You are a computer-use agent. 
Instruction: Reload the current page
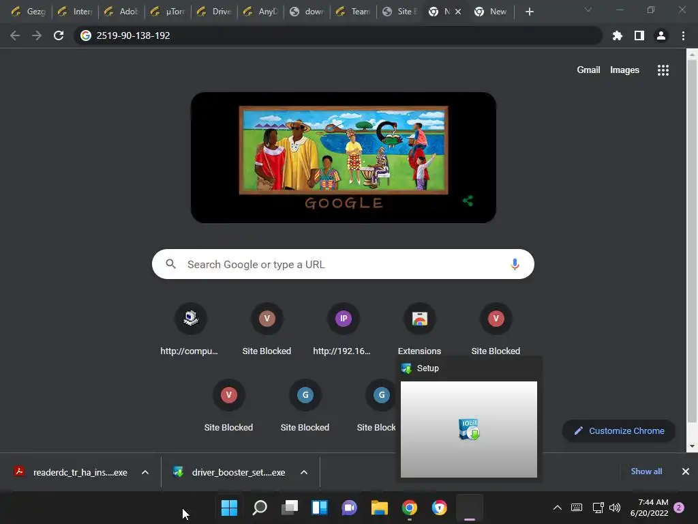click(x=59, y=35)
